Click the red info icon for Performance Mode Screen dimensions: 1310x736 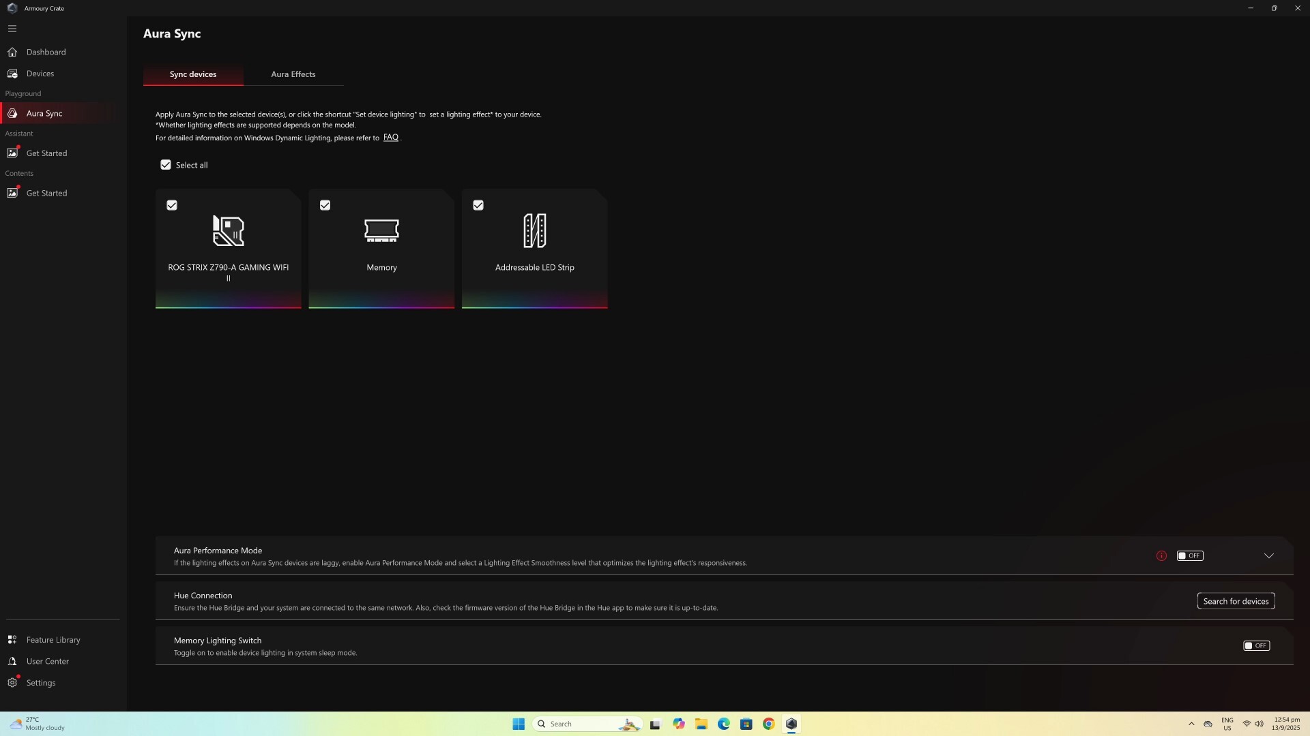1161,556
